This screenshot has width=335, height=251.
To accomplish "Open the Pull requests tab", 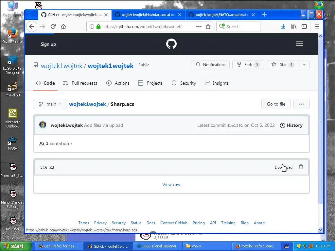I will click(x=80, y=83).
